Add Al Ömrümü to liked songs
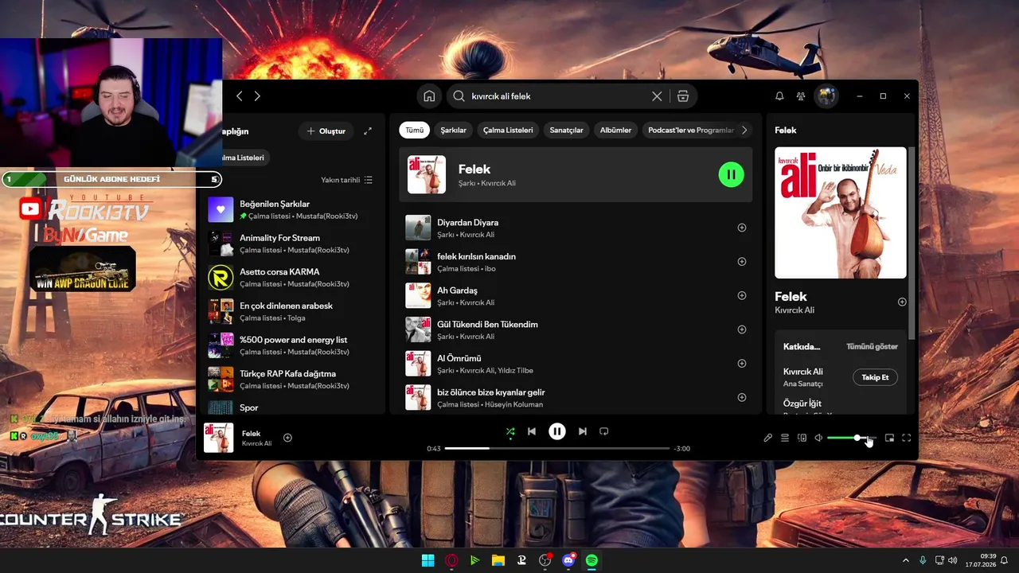This screenshot has height=573, width=1019. [742, 364]
